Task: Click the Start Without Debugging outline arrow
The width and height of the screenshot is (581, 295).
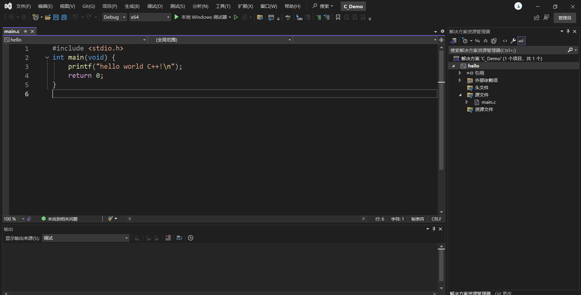Action: tap(236, 17)
